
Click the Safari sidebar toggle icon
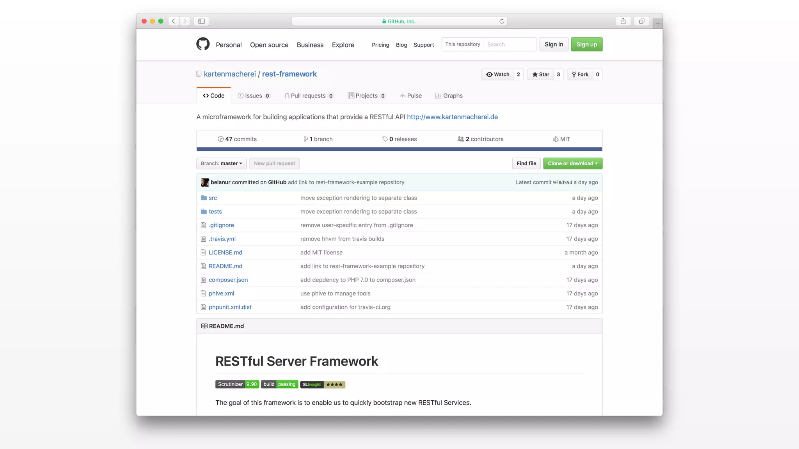pyautogui.click(x=201, y=21)
